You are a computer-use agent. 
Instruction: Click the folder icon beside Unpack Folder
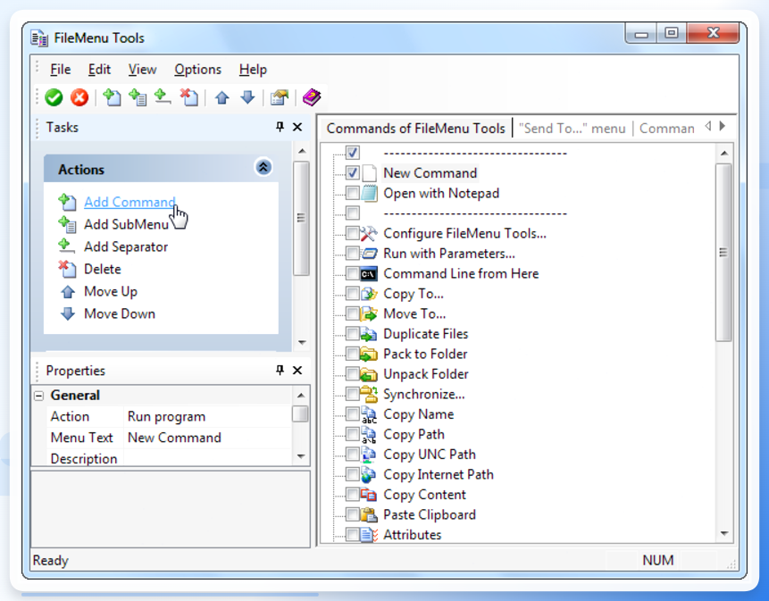coord(369,374)
